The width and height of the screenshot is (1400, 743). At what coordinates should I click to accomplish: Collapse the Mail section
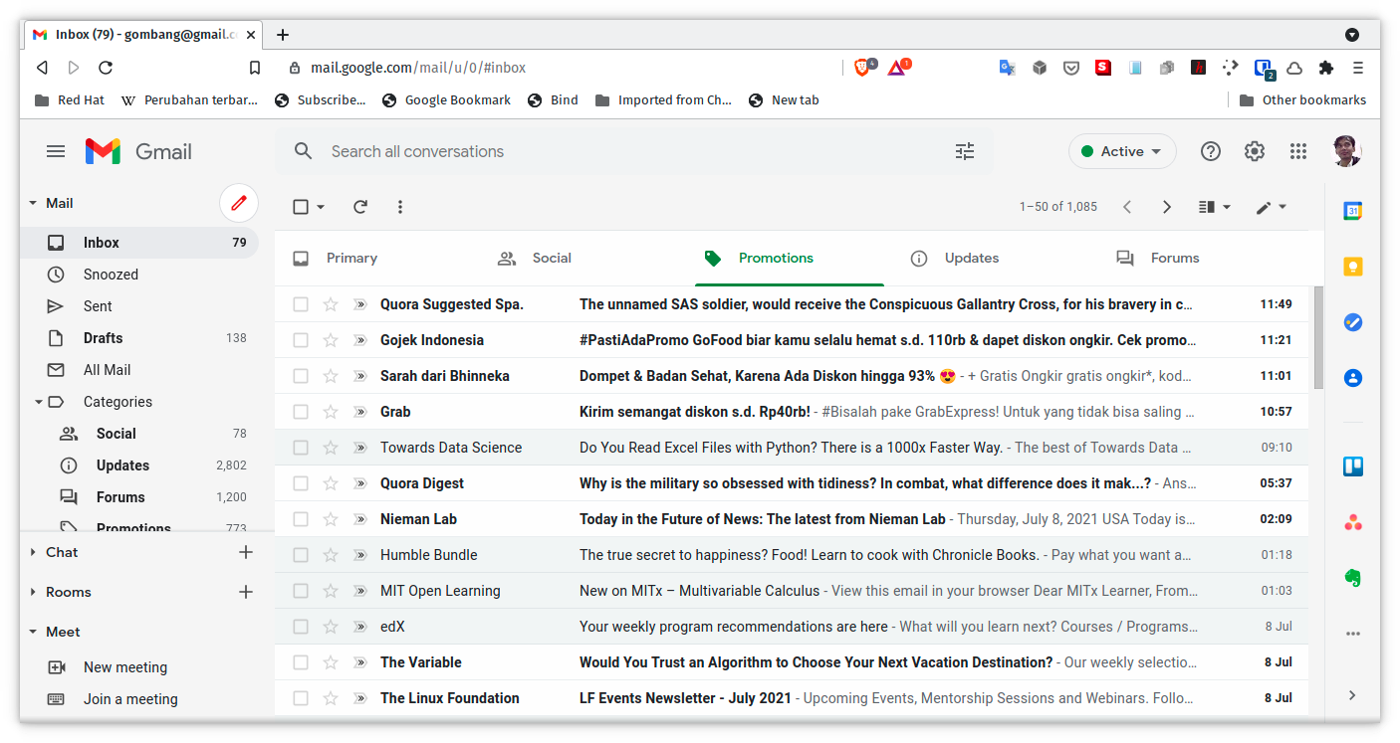click(33, 203)
